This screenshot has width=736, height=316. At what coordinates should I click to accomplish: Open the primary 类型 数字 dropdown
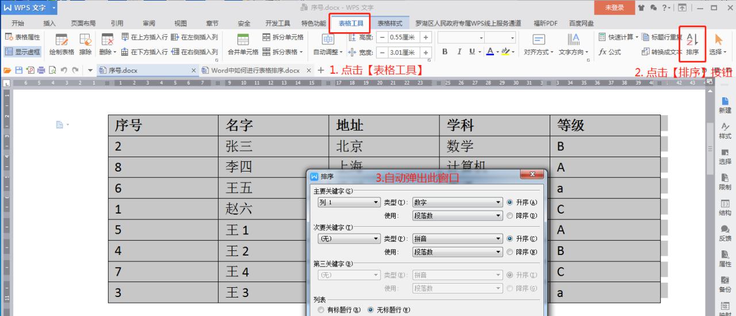click(x=458, y=203)
